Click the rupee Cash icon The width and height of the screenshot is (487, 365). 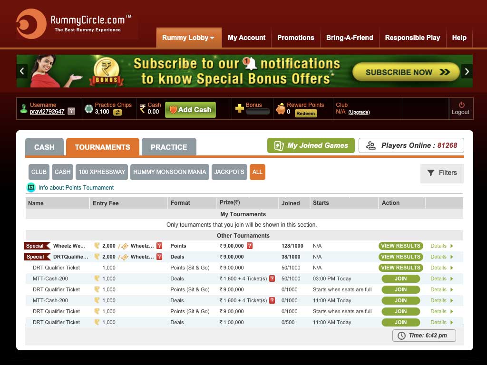click(143, 109)
